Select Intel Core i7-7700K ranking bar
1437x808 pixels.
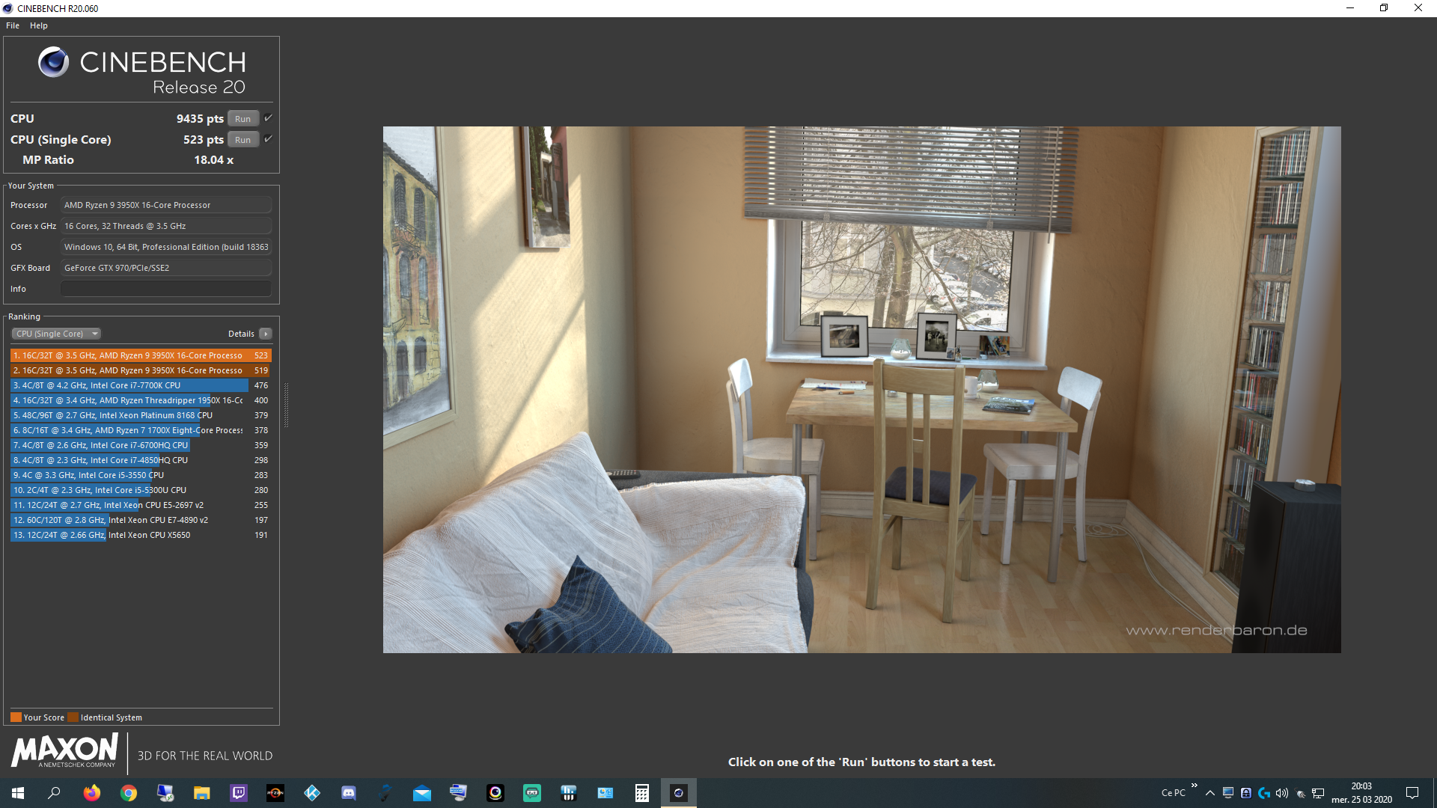pyautogui.click(x=129, y=385)
